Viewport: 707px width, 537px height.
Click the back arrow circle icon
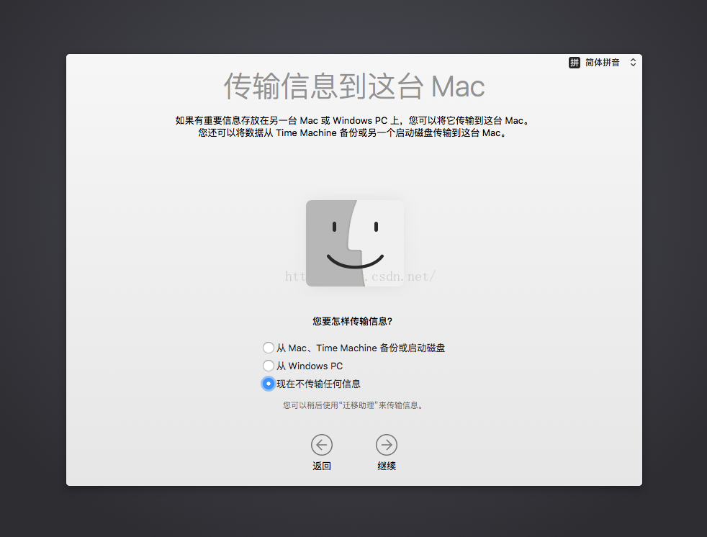click(x=322, y=445)
